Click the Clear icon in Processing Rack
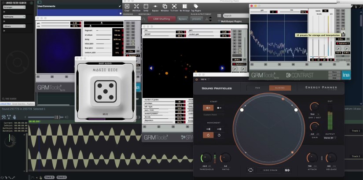 (x=127, y=6)
